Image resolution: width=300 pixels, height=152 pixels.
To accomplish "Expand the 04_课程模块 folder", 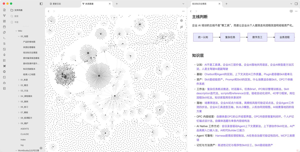I will (18, 96).
